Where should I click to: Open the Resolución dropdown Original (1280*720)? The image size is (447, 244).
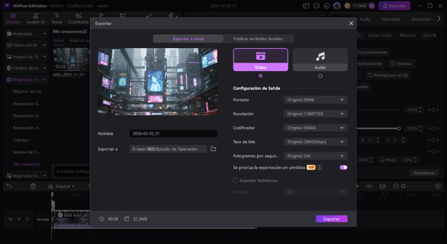click(x=315, y=114)
